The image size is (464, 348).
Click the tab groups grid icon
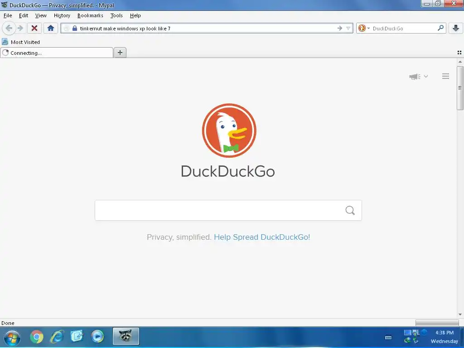click(x=459, y=53)
